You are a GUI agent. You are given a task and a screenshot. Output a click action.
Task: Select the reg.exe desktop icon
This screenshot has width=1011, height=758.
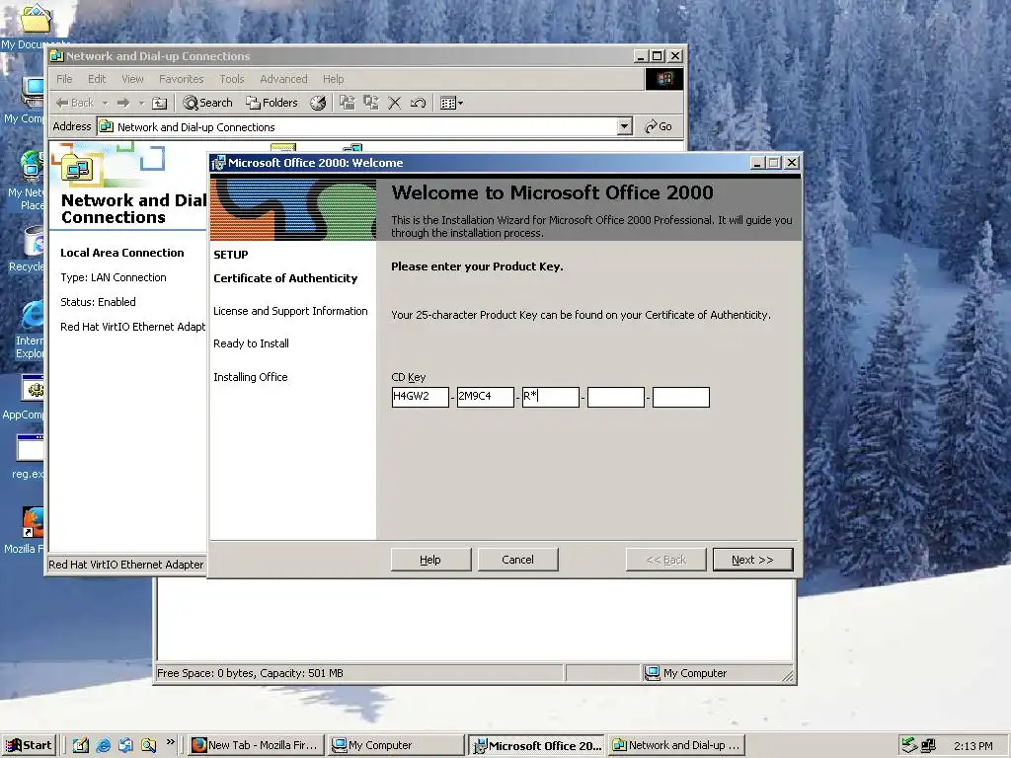pos(28,457)
